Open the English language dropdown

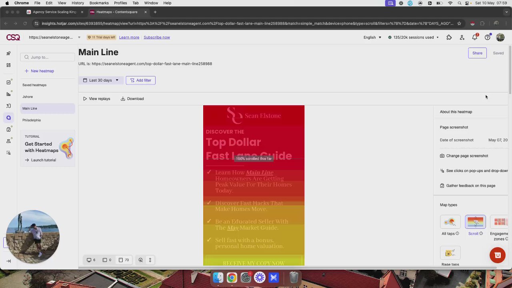pyautogui.click(x=372, y=37)
